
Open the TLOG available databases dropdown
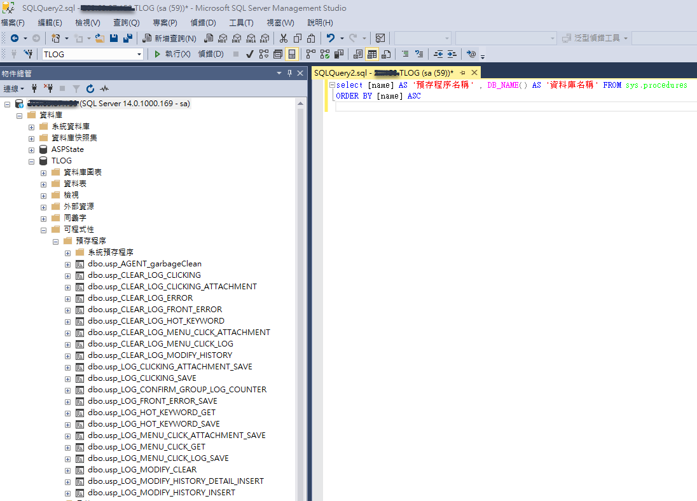[x=139, y=54]
